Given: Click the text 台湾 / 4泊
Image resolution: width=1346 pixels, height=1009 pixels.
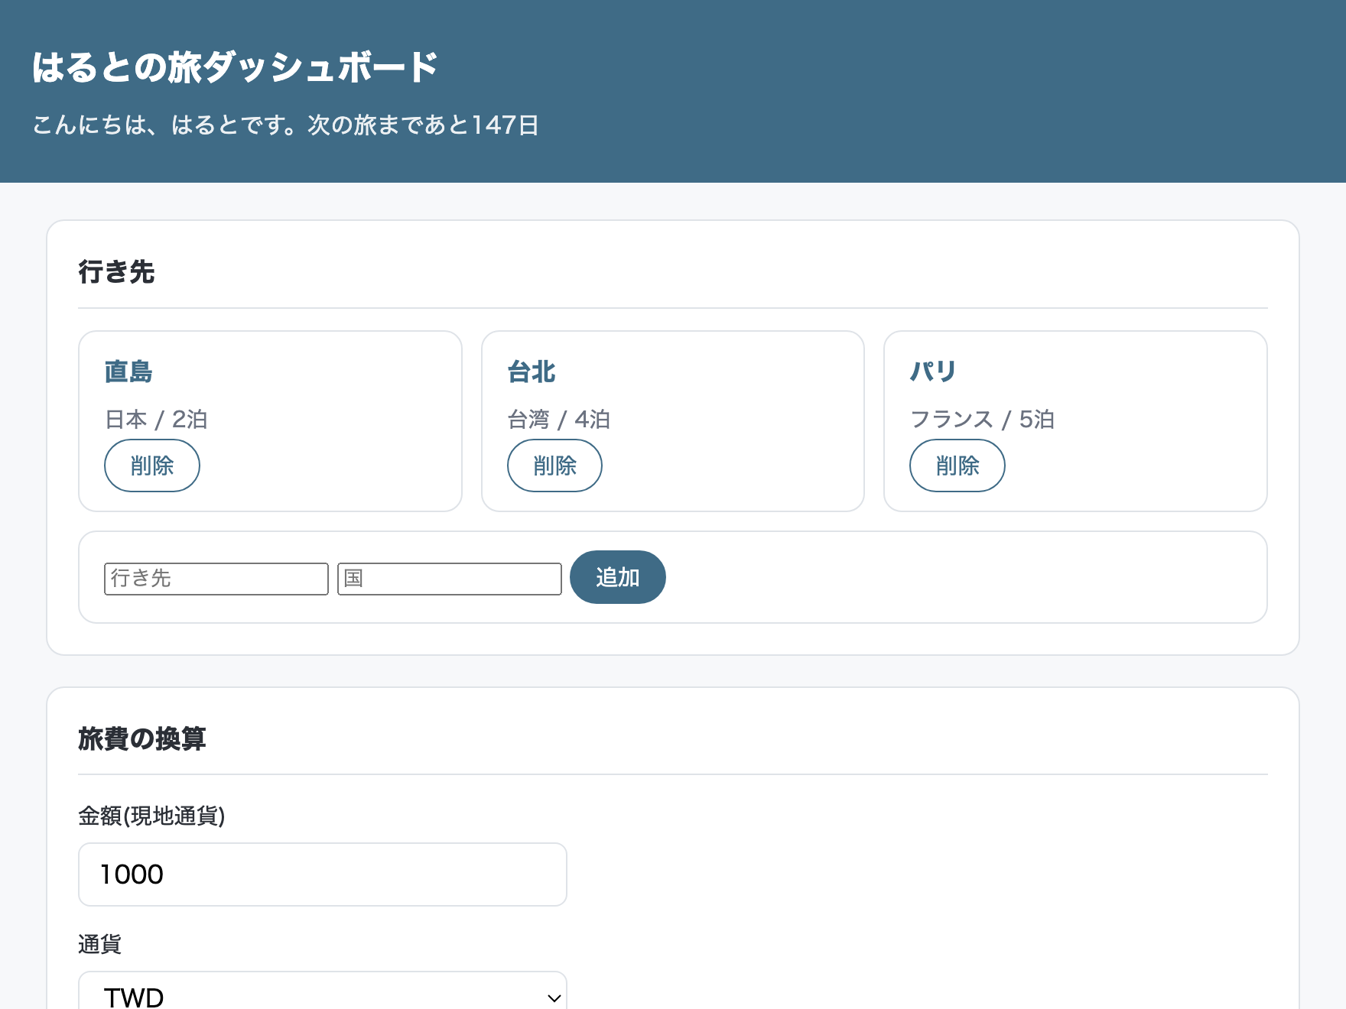Looking at the screenshot, I should tap(559, 419).
